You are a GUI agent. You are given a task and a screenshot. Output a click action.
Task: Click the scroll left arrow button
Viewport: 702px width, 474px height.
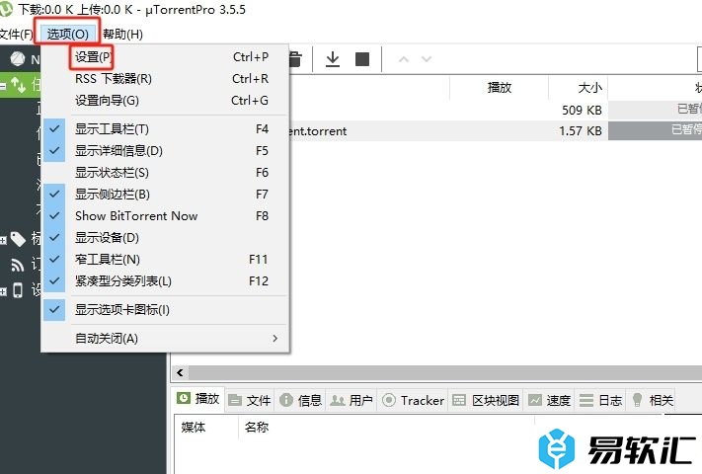click(180, 372)
